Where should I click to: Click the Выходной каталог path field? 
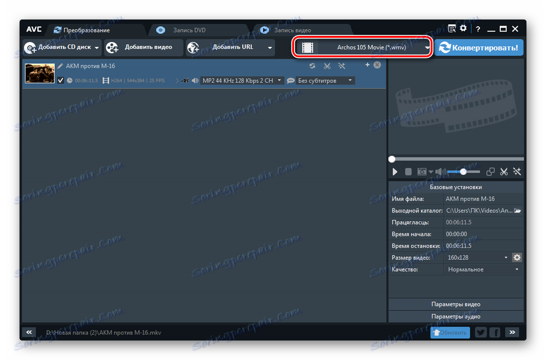479,210
